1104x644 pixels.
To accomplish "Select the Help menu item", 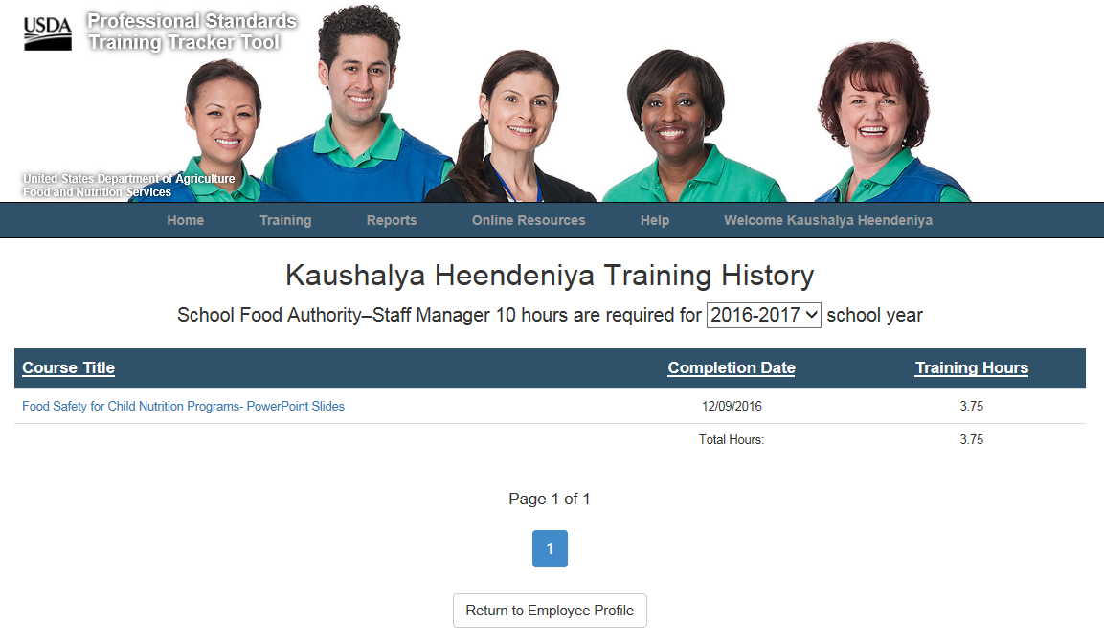I will click(655, 220).
